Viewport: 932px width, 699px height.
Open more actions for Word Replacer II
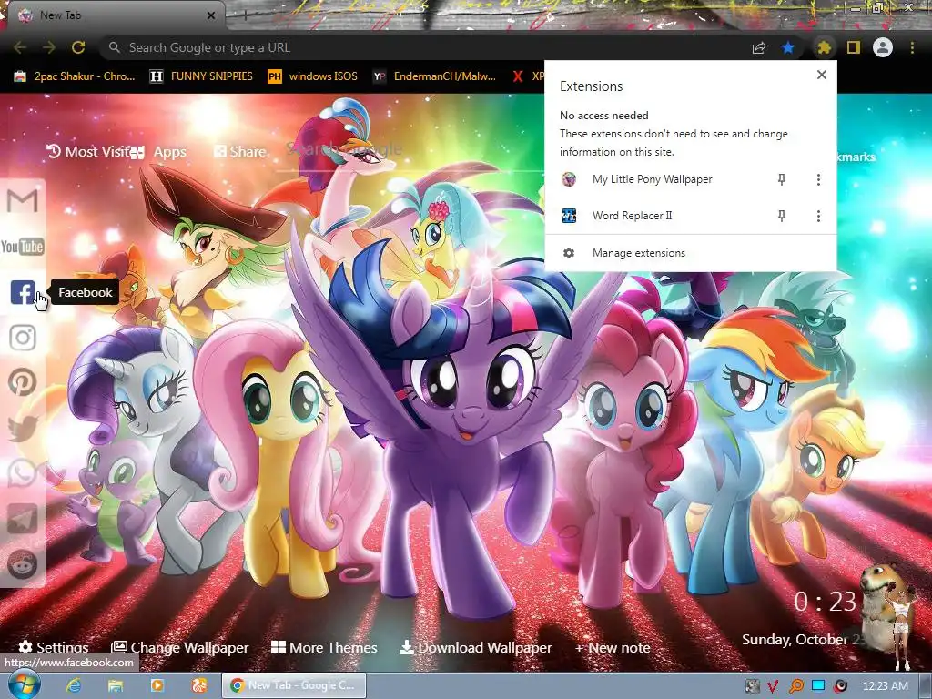(x=818, y=216)
